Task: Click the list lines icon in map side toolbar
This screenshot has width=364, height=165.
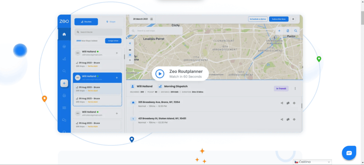Action: [x=130, y=60]
